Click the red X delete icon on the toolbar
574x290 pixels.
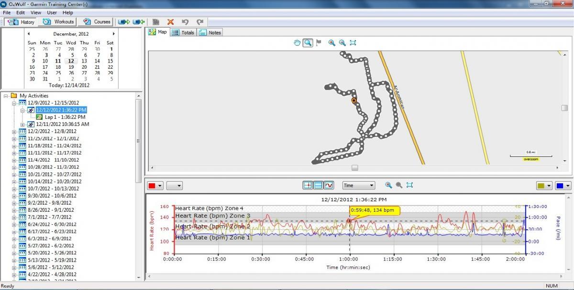click(169, 21)
